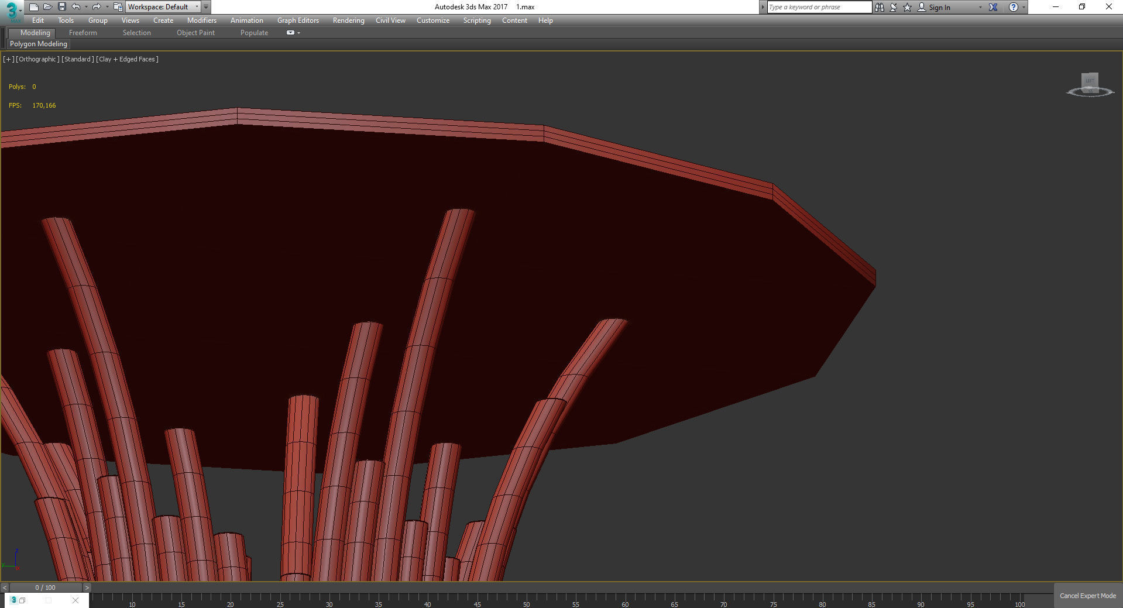Click the binoculars search icon
The width and height of the screenshot is (1123, 608).
click(880, 7)
